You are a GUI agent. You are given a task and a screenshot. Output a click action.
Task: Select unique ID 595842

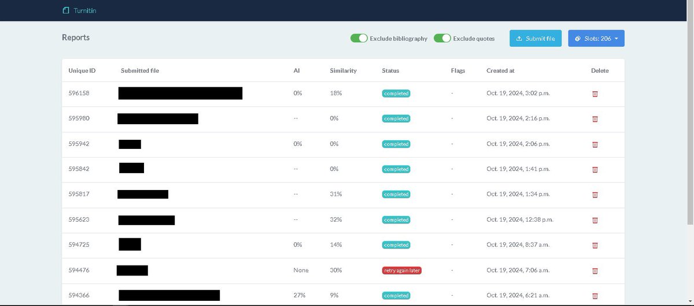pyautogui.click(x=79, y=169)
